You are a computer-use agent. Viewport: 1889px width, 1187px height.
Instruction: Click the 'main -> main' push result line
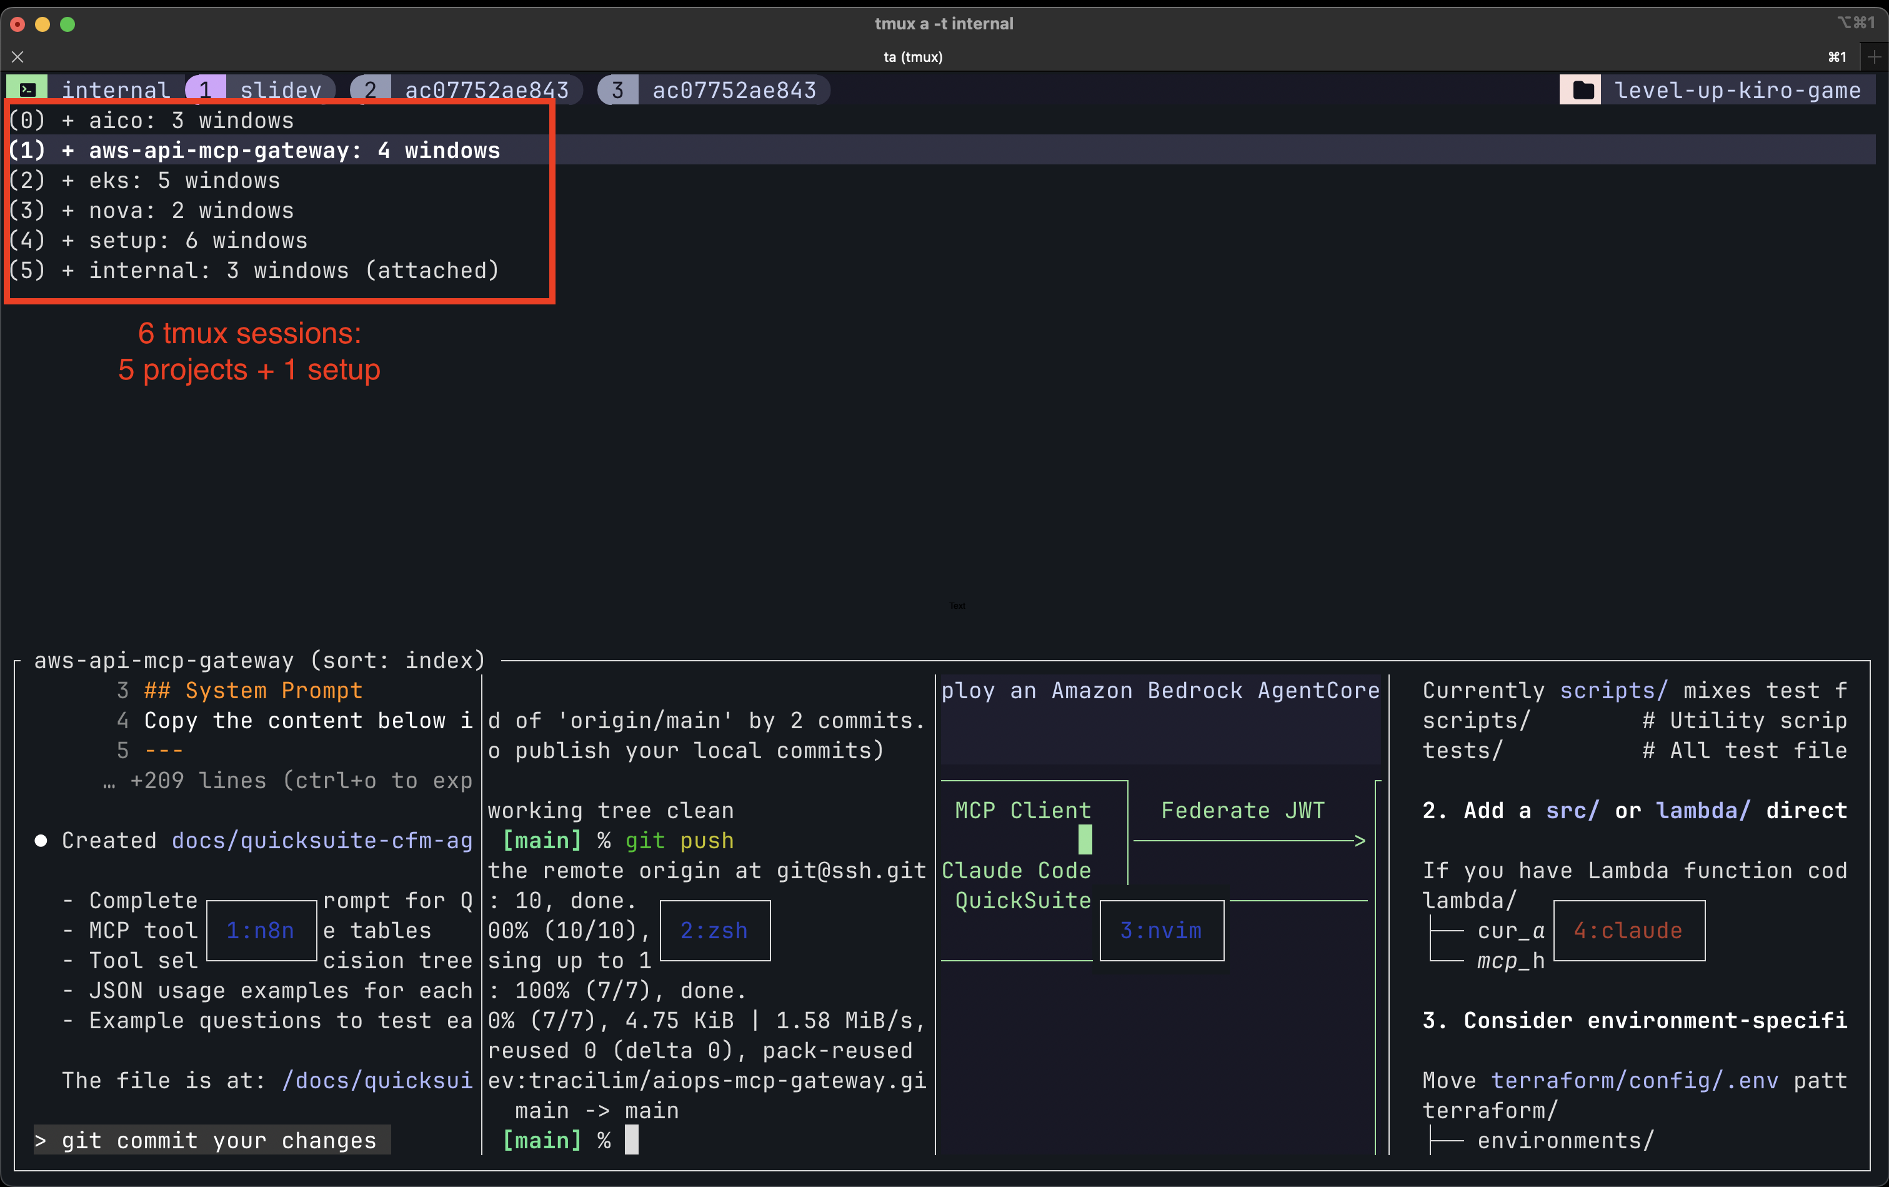point(597,1110)
